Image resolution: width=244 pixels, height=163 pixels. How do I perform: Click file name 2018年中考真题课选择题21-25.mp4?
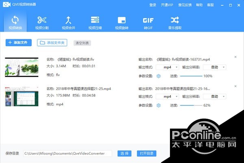point(83,89)
